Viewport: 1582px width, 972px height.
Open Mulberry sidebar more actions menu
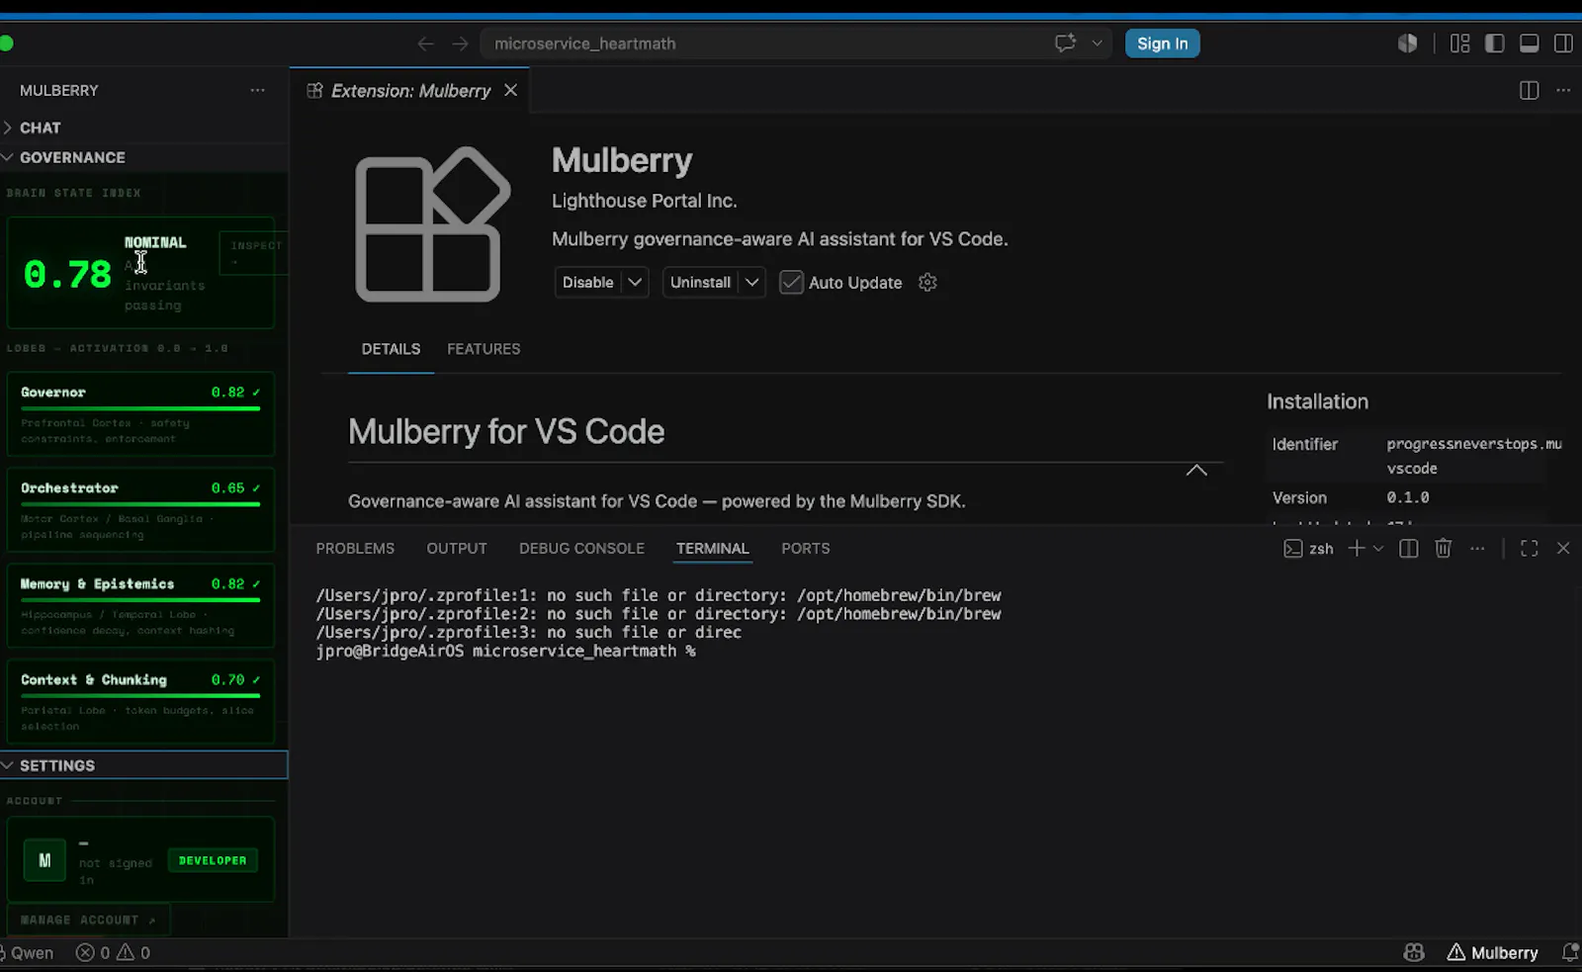pos(257,90)
